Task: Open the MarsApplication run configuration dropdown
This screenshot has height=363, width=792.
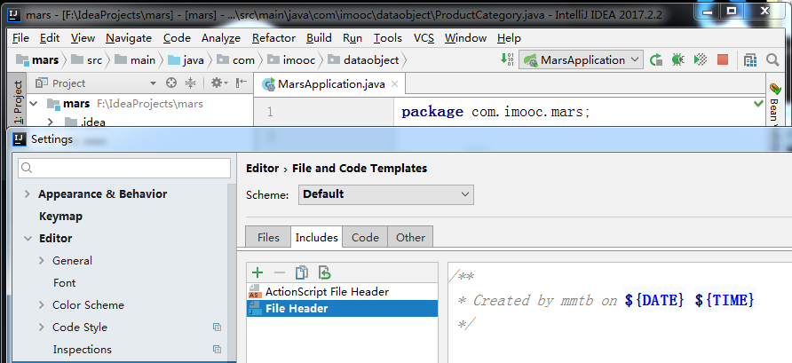Action: [581, 60]
